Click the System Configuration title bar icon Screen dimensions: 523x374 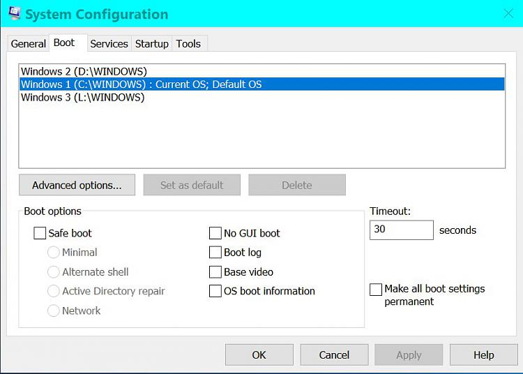pos(15,13)
